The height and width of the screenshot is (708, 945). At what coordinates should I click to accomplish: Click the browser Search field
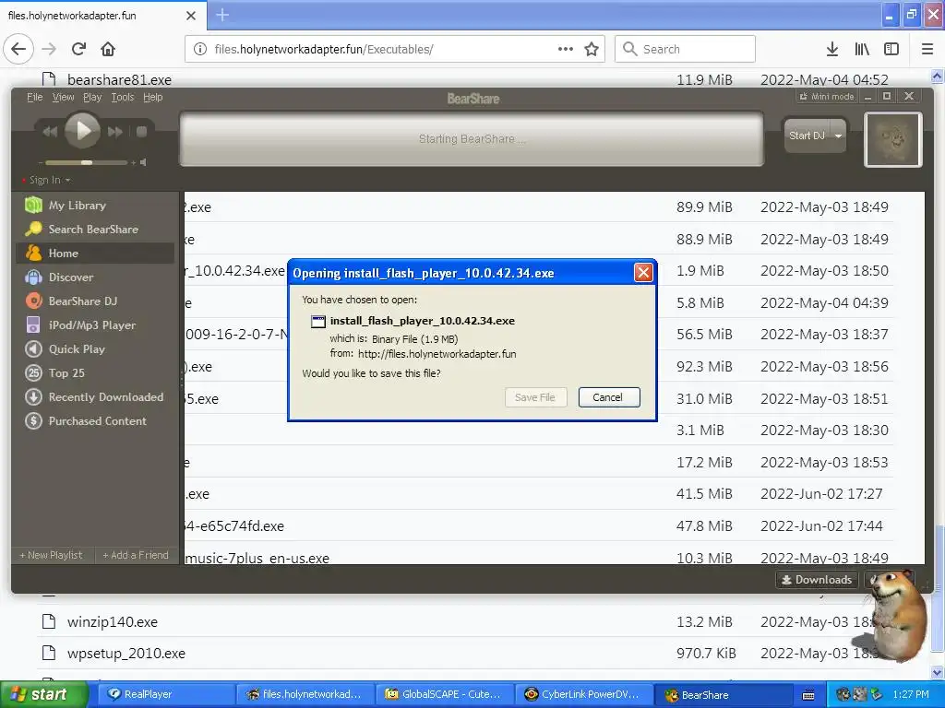tap(686, 49)
